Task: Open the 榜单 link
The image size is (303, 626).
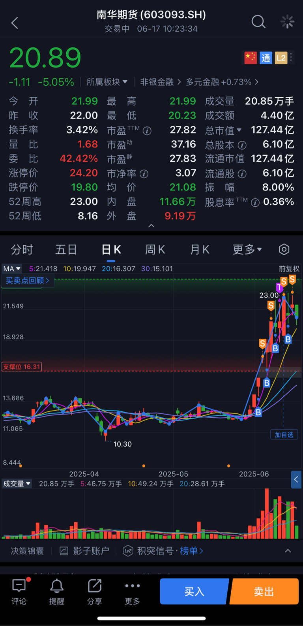Action: click(x=192, y=551)
